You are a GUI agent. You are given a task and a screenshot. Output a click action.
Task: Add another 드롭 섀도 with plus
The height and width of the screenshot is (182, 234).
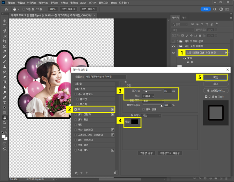coord(113,150)
